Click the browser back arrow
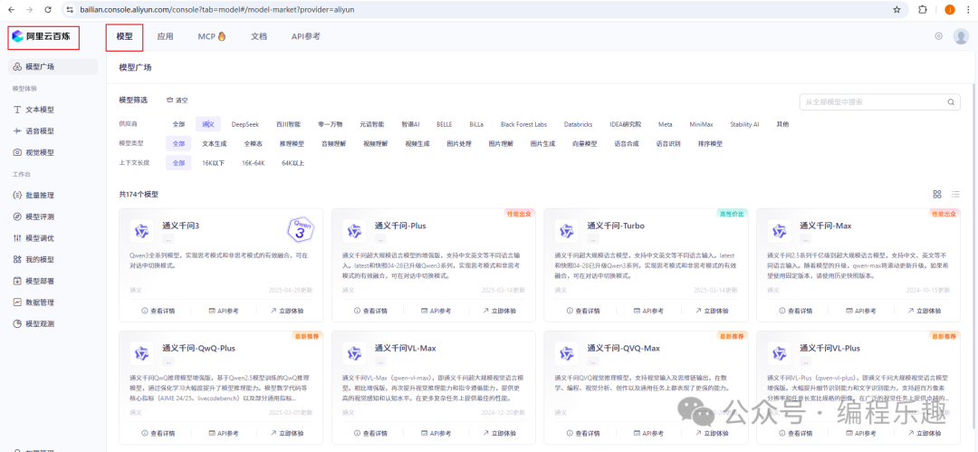 (11, 9)
